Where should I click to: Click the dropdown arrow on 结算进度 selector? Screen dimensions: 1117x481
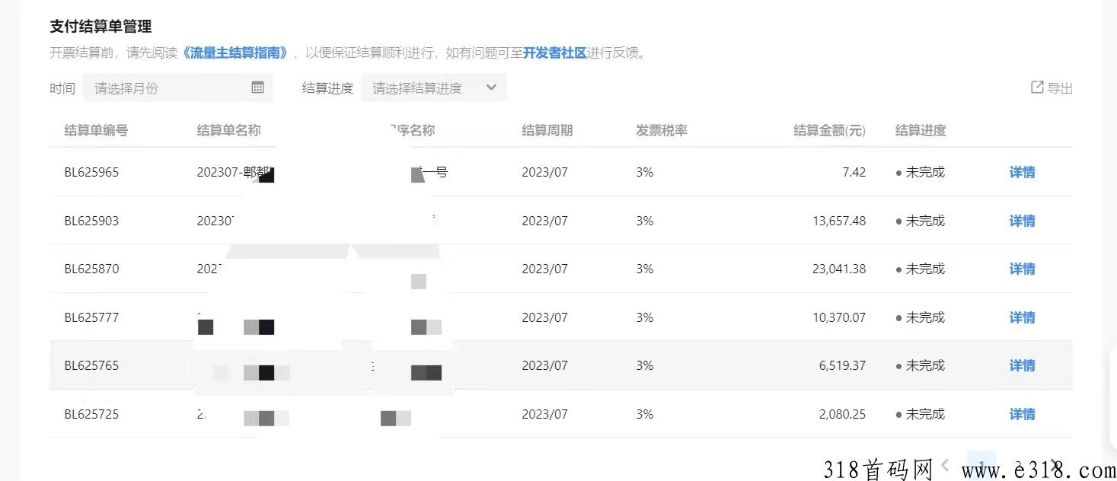point(492,88)
